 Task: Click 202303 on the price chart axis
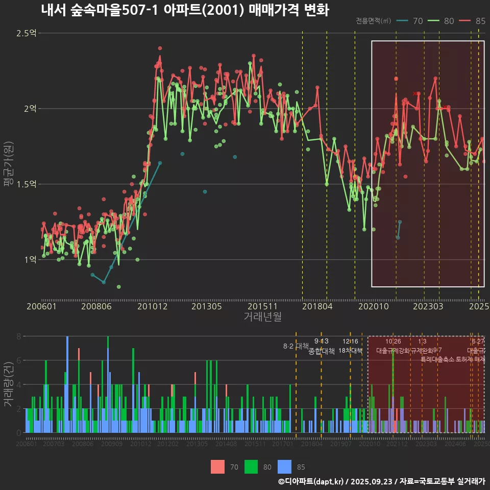(x=428, y=306)
